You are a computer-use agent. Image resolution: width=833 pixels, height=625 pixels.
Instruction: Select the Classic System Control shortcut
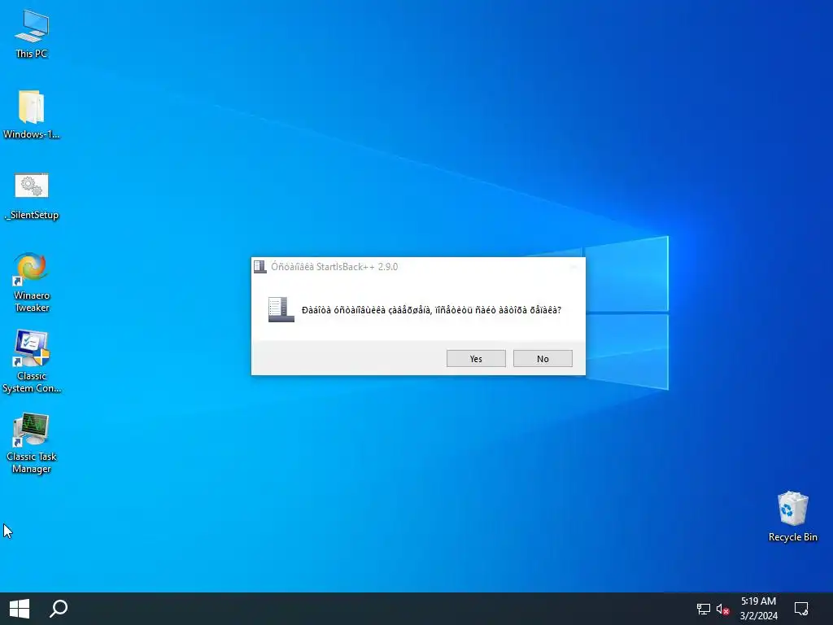click(x=32, y=362)
